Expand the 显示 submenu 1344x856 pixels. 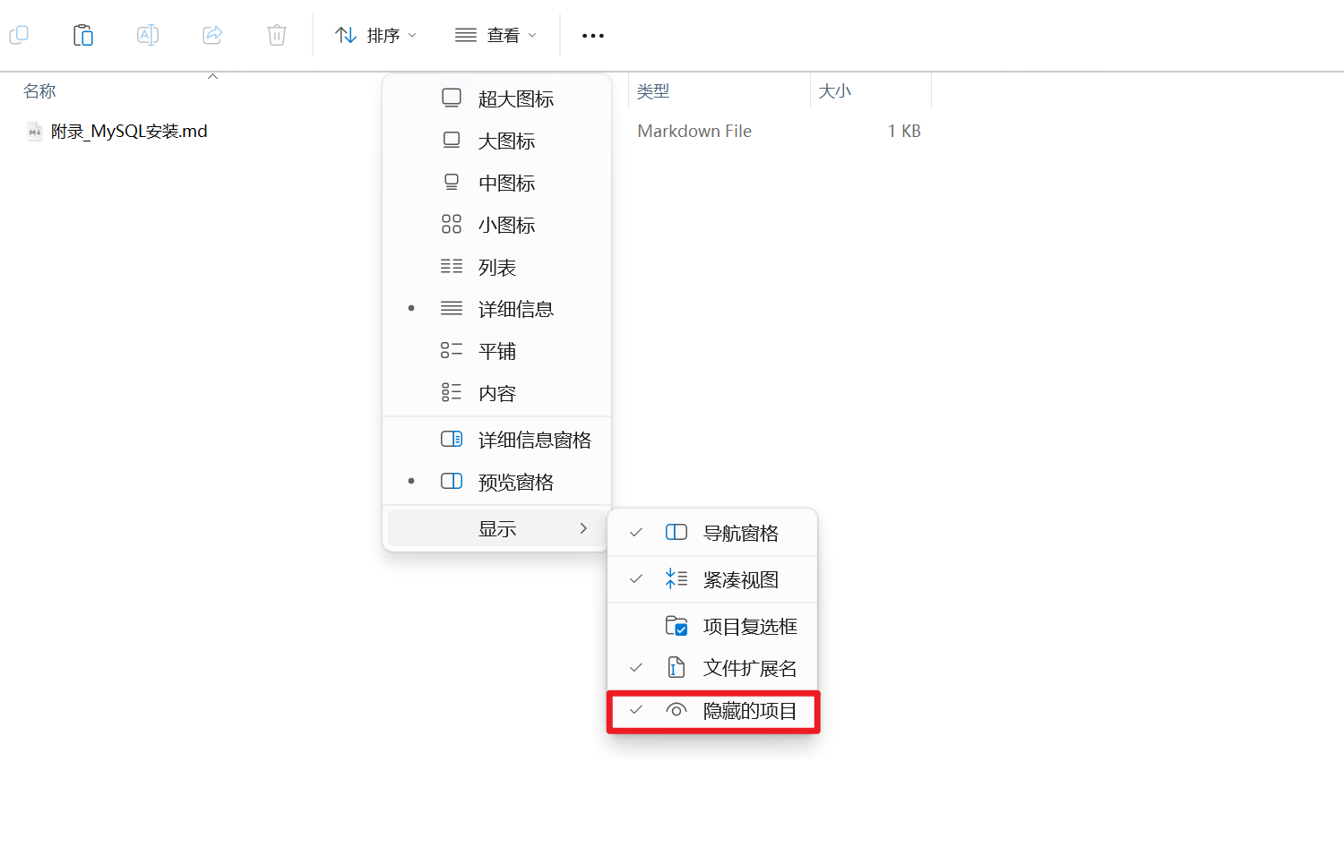click(497, 528)
